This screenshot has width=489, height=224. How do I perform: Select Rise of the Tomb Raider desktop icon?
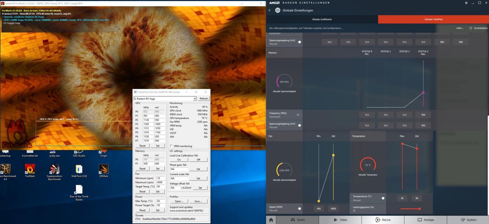coord(79,193)
